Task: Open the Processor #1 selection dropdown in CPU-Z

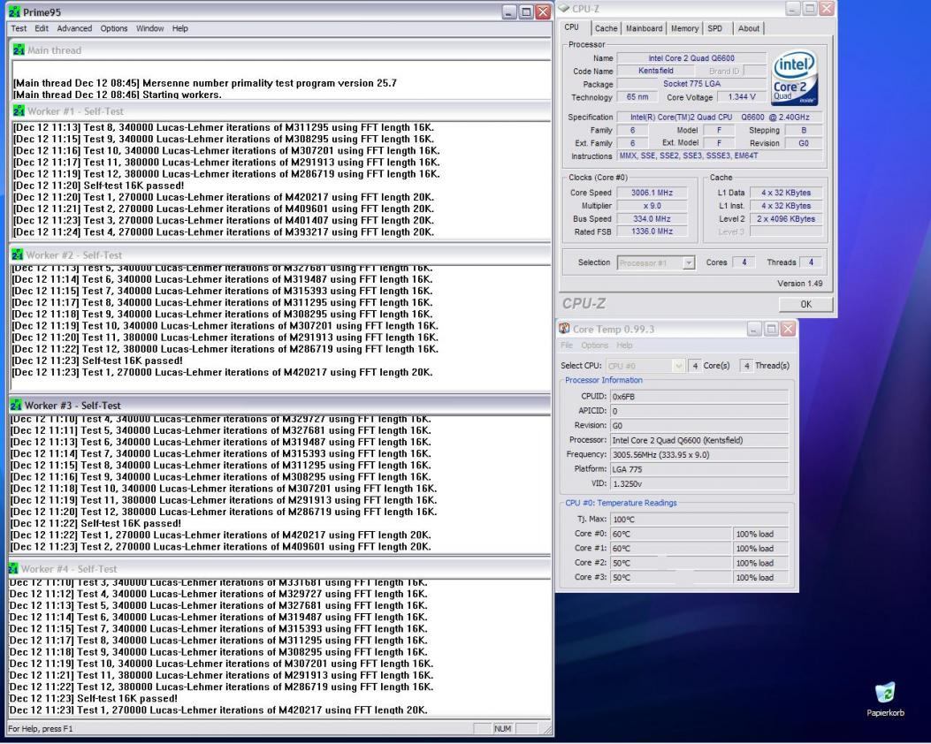Action: pyautogui.click(x=656, y=262)
